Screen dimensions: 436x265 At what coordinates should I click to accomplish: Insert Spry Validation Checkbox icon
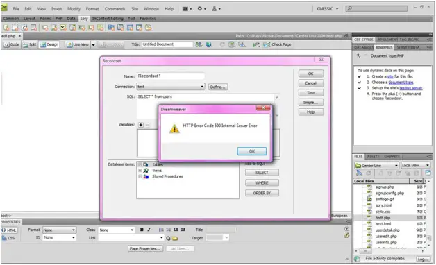click(x=63, y=28)
